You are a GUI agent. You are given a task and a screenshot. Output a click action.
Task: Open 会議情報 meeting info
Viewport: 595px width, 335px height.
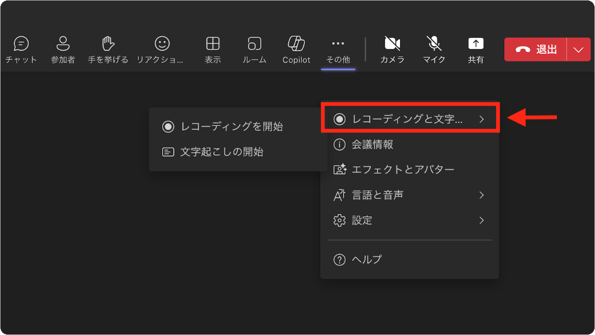(410, 145)
